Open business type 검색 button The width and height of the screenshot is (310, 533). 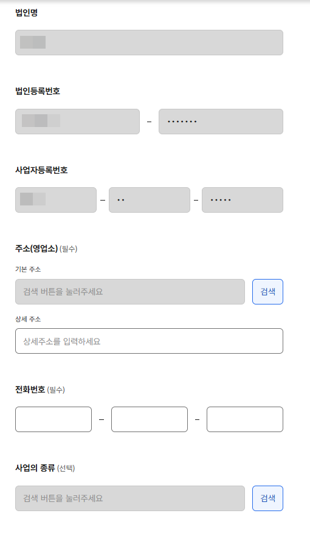tap(267, 498)
